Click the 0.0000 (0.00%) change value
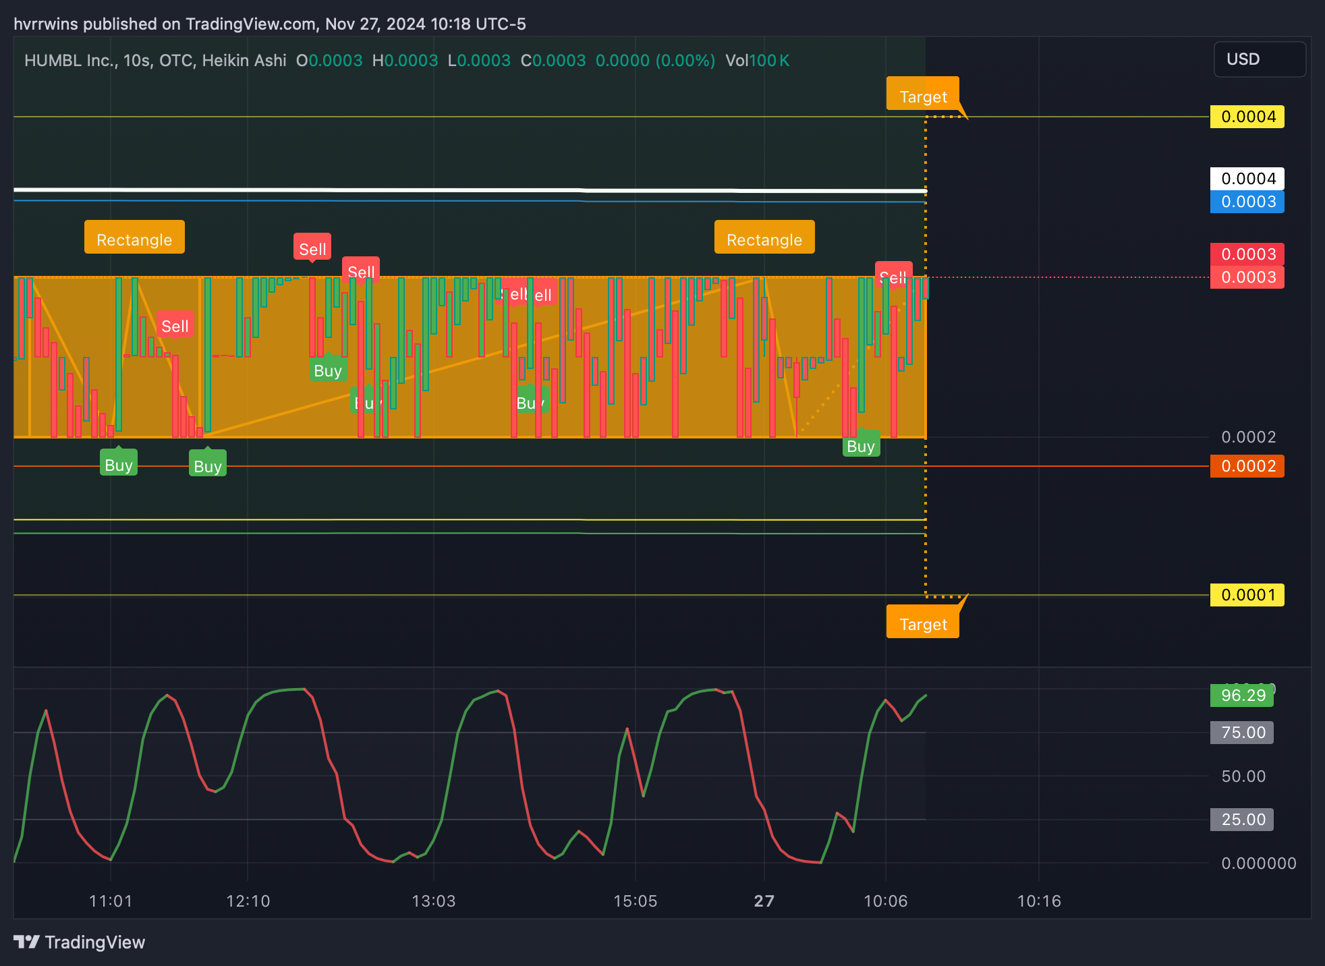Viewport: 1325px width, 966px height. click(x=655, y=61)
